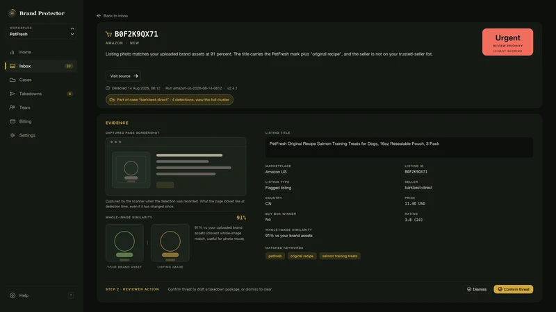Go to Home in the sidebar
This screenshot has height=312, width=556.
42,52
